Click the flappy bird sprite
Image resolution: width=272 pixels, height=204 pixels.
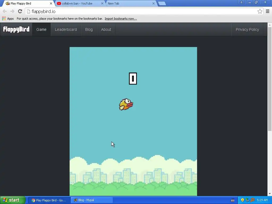(126, 104)
